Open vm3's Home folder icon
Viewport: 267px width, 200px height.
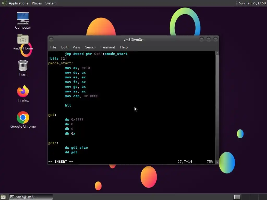(23, 42)
